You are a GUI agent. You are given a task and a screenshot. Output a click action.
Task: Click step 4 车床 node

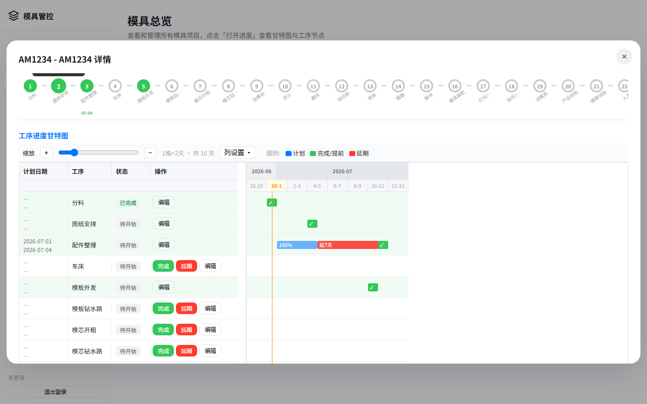coord(115,86)
